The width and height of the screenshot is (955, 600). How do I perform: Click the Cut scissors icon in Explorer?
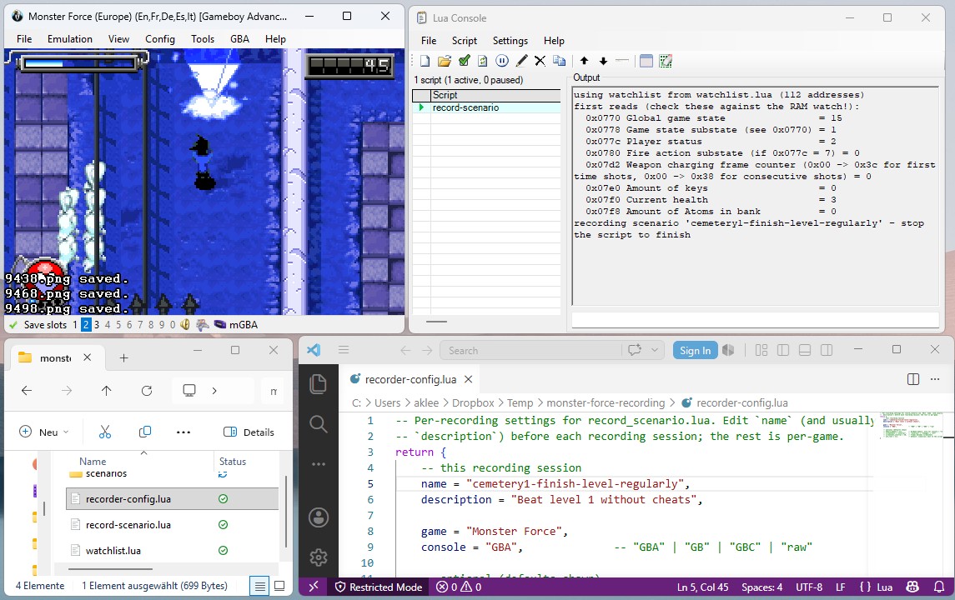pos(105,432)
